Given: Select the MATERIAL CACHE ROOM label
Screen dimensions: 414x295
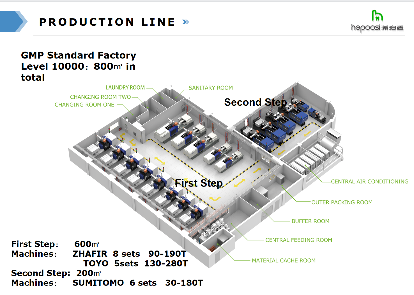Looking at the screenshot, I should (x=283, y=261).
